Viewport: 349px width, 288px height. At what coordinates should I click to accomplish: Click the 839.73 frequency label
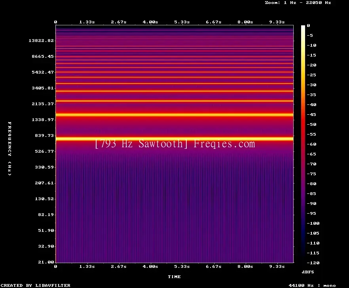[44, 135]
